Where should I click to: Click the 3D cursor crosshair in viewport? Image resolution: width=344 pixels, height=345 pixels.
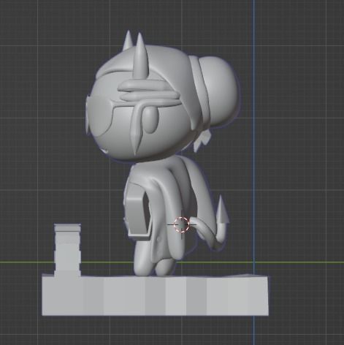click(x=182, y=224)
